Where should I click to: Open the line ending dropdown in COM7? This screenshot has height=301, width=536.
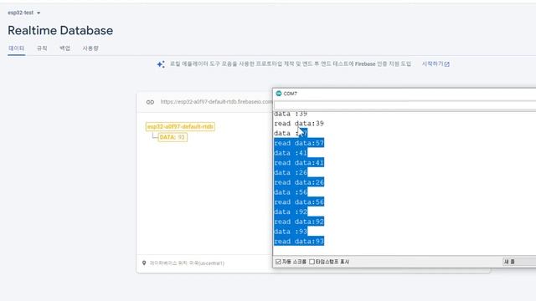[519, 262]
